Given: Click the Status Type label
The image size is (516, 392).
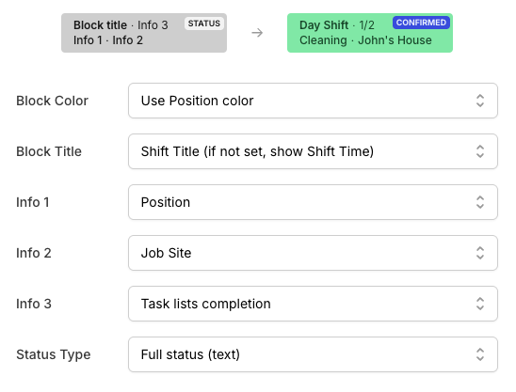Looking at the screenshot, I should coord(54,354).
